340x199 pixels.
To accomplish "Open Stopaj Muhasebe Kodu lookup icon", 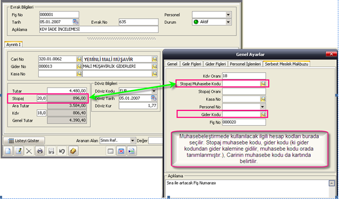I will [x=263, y=84].
